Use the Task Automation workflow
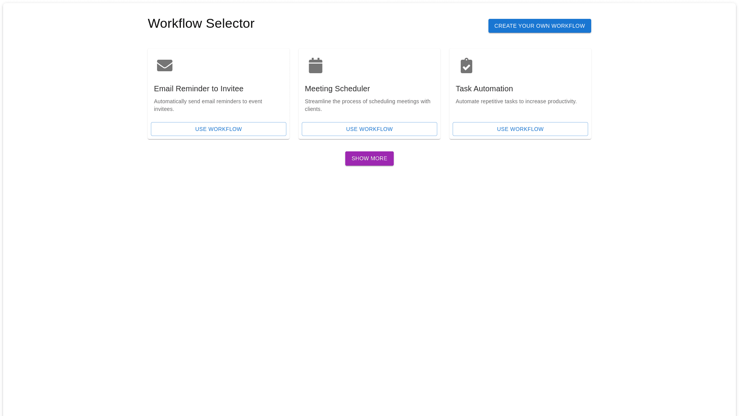The width and height of the screenshot is (739, 416). tap(520, 129)
